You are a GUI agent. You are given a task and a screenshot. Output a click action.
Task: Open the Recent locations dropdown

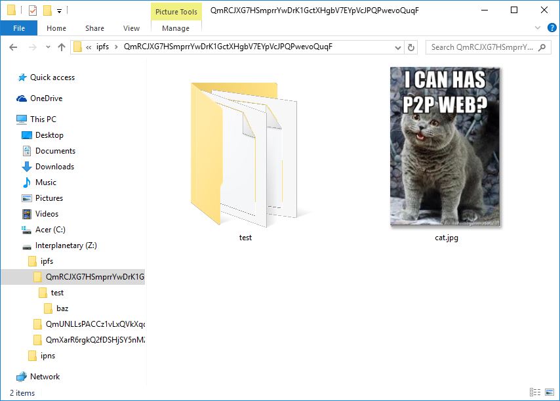point(49,47)
